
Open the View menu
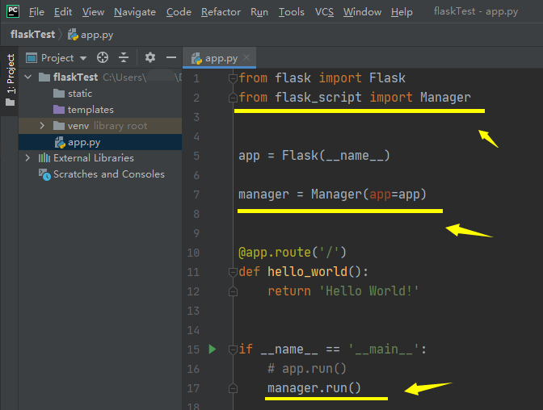(93, 12)
